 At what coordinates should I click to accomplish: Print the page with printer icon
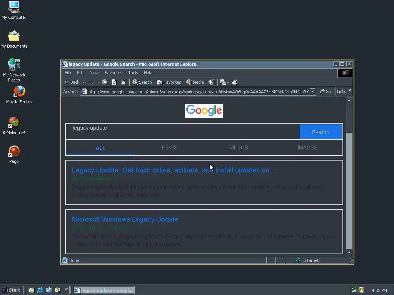(235, 82)
